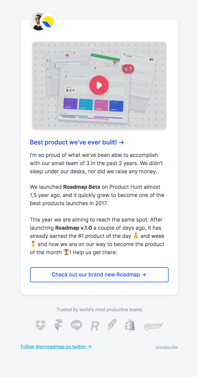This screenshot has height=377, width=198.
Task: Select the feather logo
Action: pyautogui.click(x=112, y=325)
